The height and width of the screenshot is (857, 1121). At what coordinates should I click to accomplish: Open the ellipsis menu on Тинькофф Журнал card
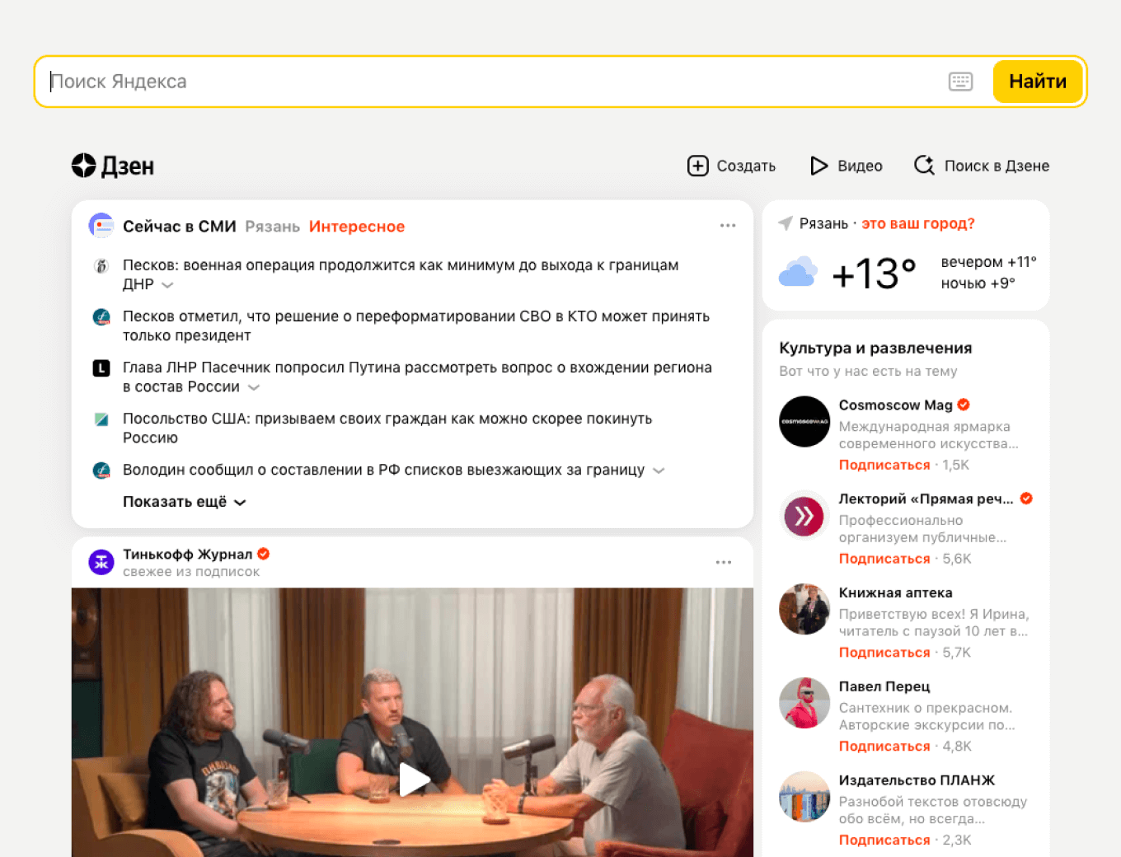click(x=724, y=562)
